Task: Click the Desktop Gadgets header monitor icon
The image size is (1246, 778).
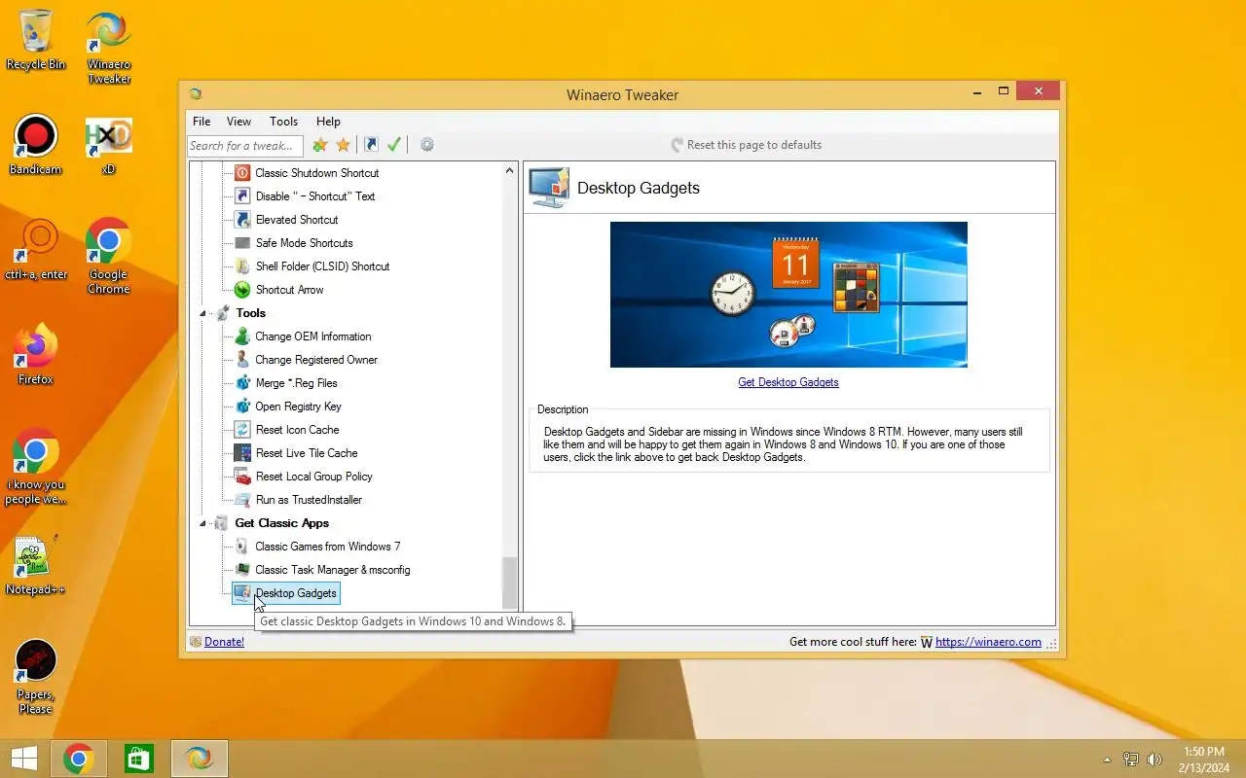Action: pyautogui.click(x=549, y=188)
